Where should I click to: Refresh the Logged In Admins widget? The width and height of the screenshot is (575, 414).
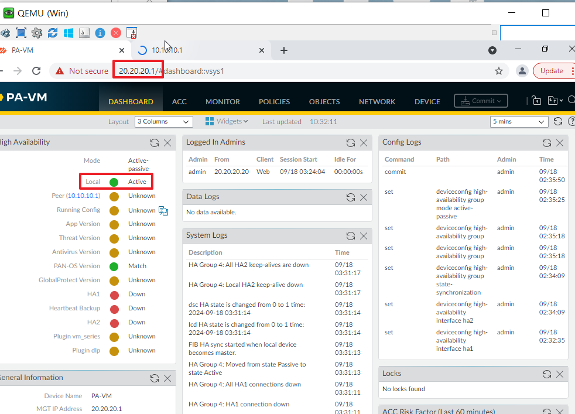tap(351, 143)
